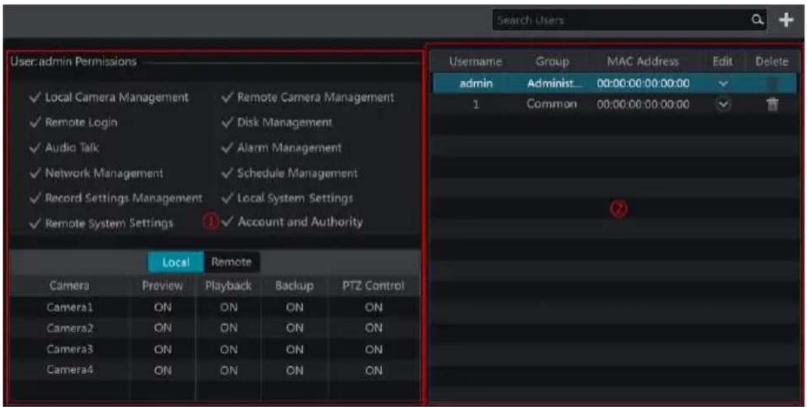
Task: Toggle Alarm Management permission
Action: tap(282, 148)
